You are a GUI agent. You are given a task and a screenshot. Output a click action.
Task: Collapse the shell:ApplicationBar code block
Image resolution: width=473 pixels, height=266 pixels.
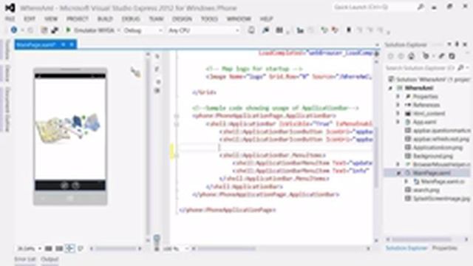click(177, 124)
